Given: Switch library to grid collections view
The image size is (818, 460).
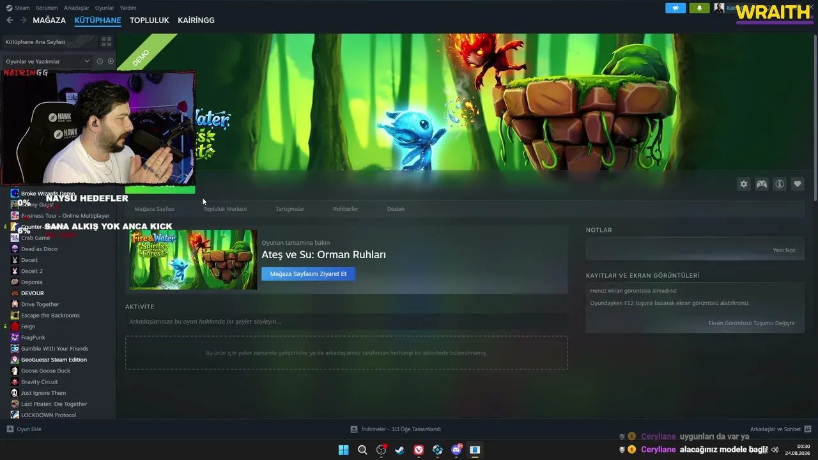Looking at the screenshot, I should [106, 42].
